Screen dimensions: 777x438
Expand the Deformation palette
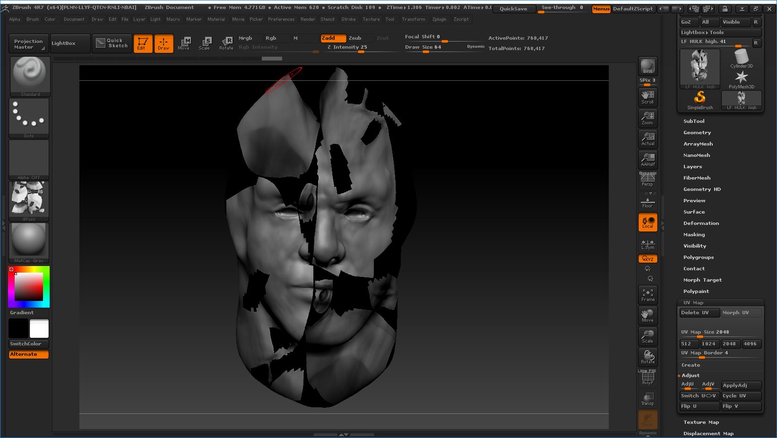(701, 223)
